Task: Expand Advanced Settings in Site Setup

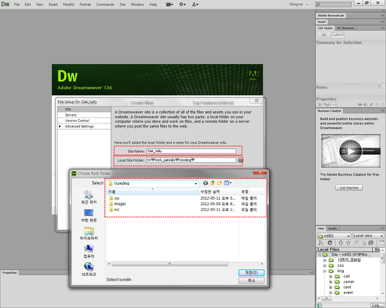Action: [x=60, y=126]
